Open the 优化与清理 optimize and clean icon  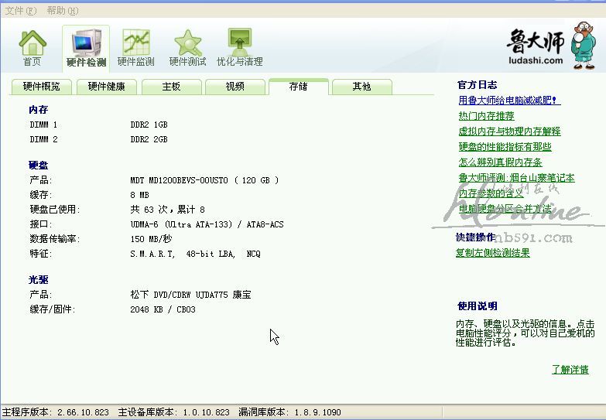point(240,47)
